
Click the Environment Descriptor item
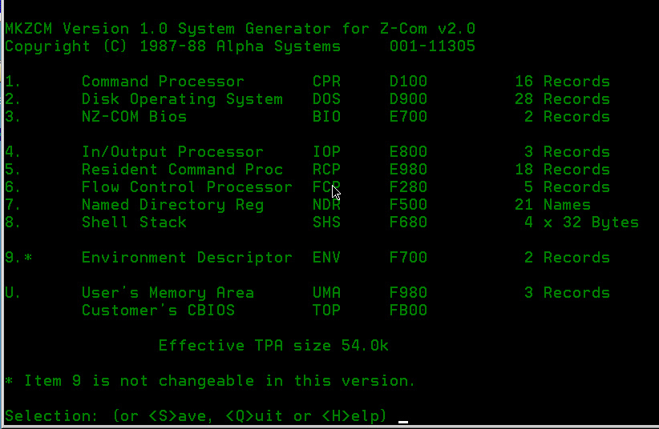[187, 258]
